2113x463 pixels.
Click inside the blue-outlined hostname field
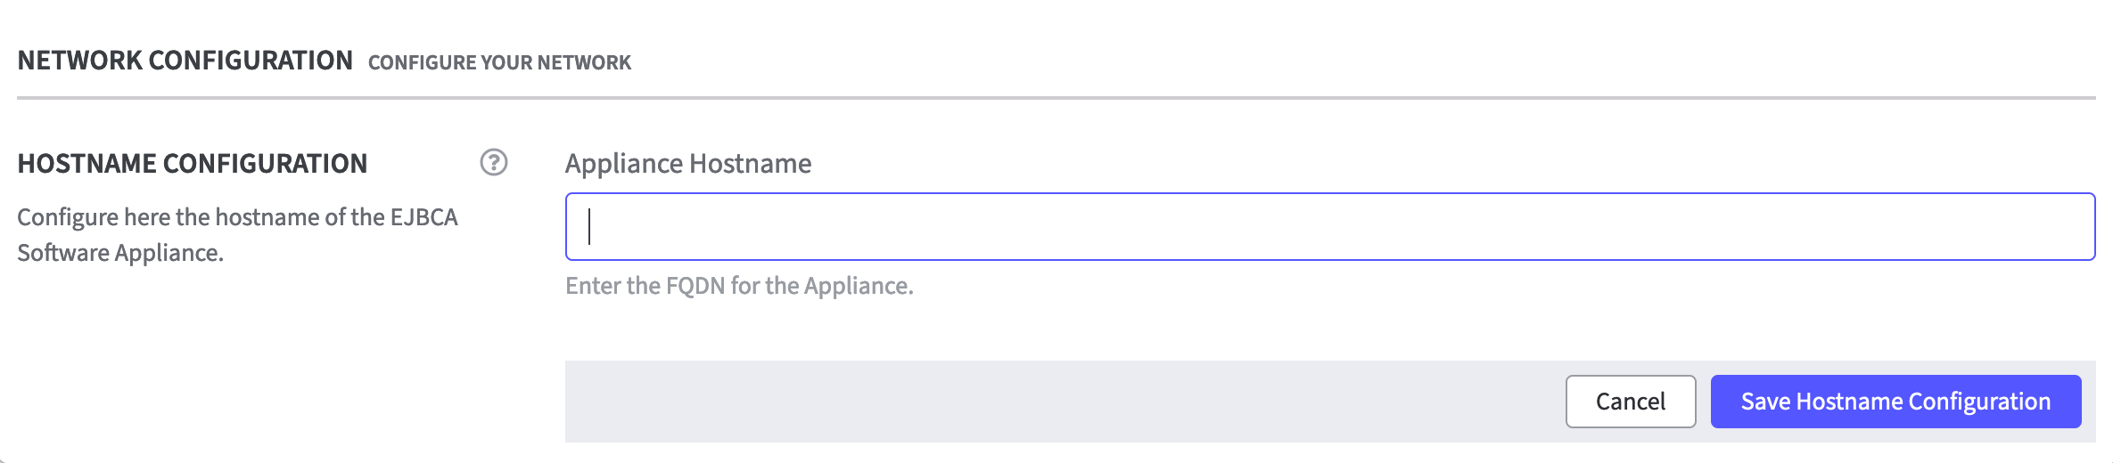coord(1329,226)
